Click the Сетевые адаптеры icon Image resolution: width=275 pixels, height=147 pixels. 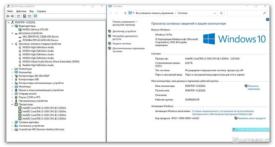16,122
